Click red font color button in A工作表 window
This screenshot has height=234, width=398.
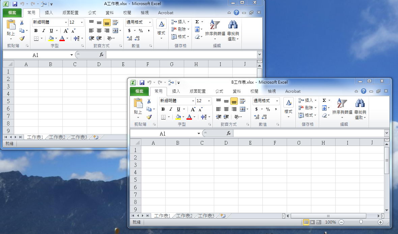[62, 38]
